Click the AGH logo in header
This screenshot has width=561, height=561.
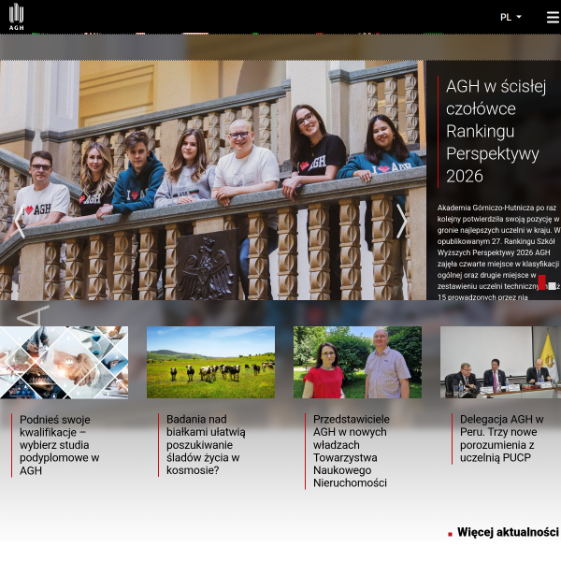coord(17,17)
